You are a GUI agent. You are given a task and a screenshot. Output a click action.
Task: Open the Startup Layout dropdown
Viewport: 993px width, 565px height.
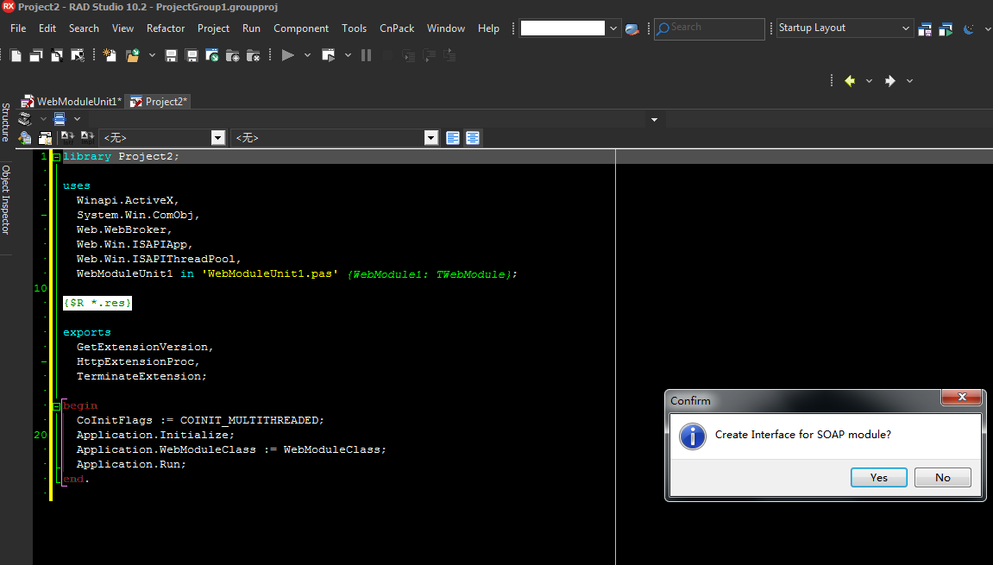[x=845, y=28]
